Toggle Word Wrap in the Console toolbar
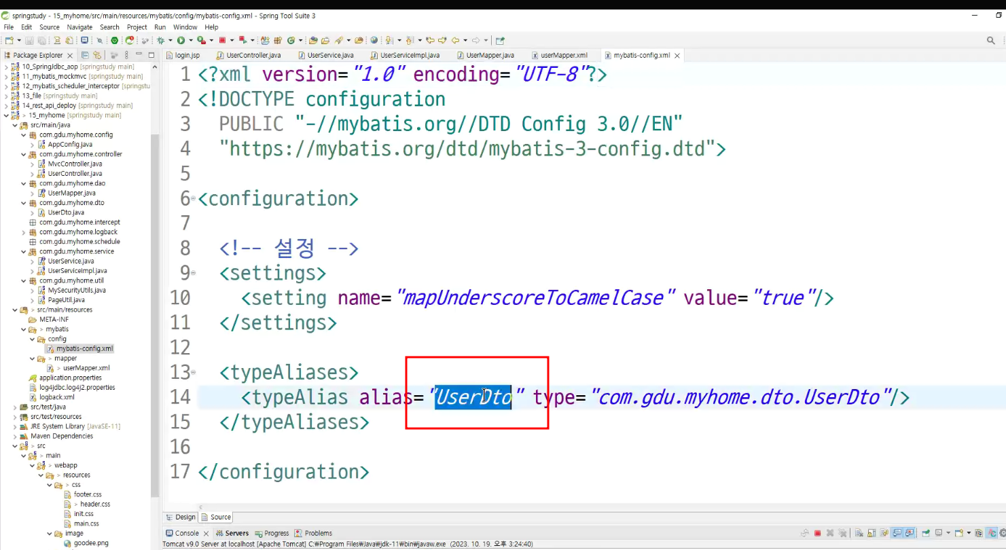The image size is (1006, 550). (884, 533)
